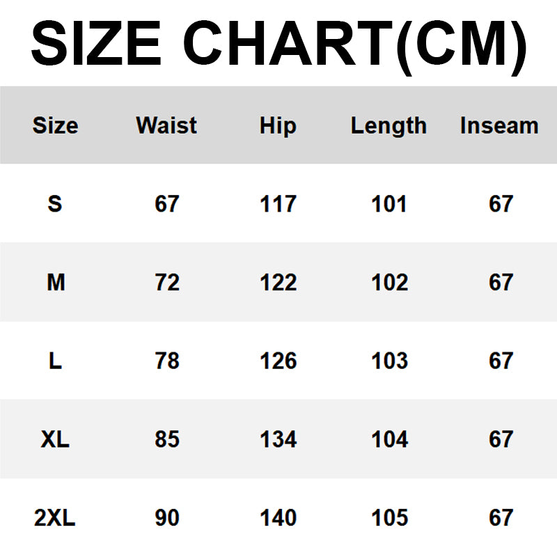The width and height of the screenshot is (557, 557).
Task: Select the Hip column header
Action: click(x=278, y=125)
